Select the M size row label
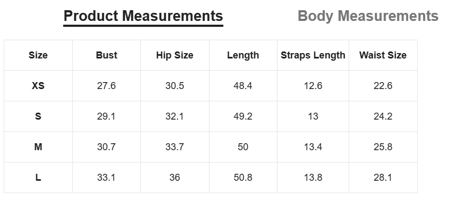459x199 pixels. coord(38,147)
